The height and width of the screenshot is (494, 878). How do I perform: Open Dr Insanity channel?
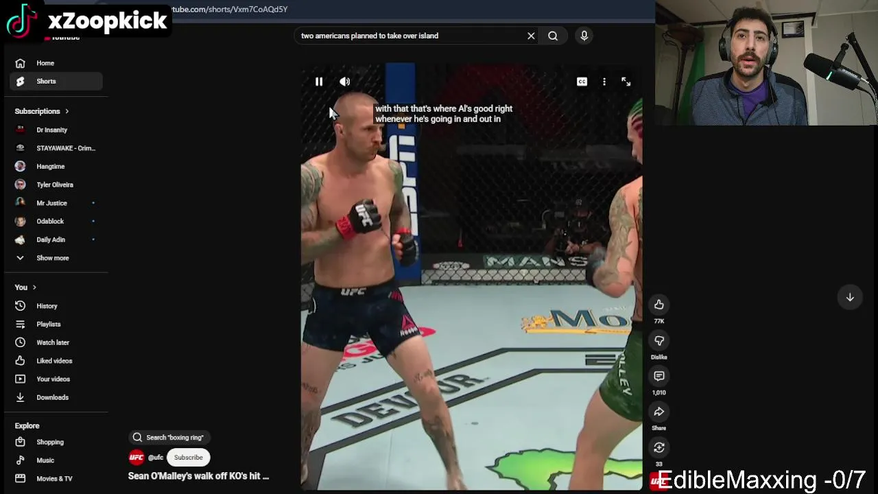pyautogui.click(x=56, y=130)
